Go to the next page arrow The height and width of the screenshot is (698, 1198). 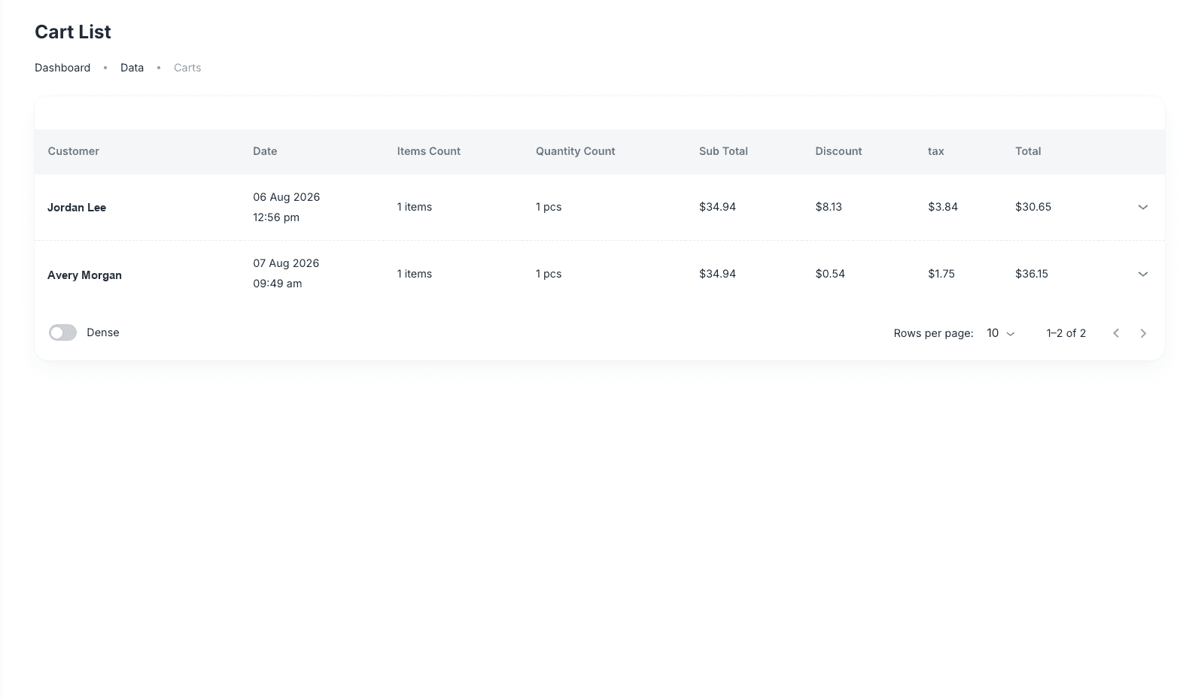[1143, 333]
